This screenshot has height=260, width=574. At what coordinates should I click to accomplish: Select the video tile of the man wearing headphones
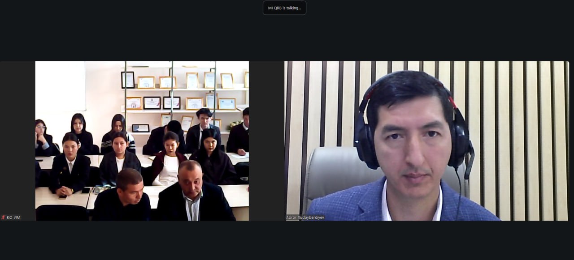[x=427, y=141]
